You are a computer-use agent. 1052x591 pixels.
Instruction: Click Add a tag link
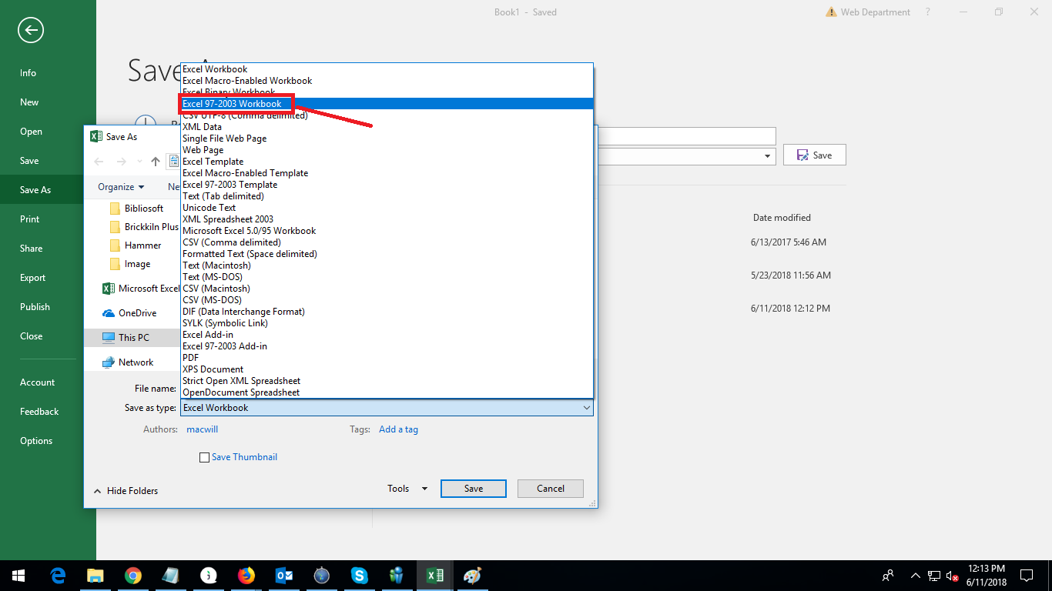pos(398,429)
